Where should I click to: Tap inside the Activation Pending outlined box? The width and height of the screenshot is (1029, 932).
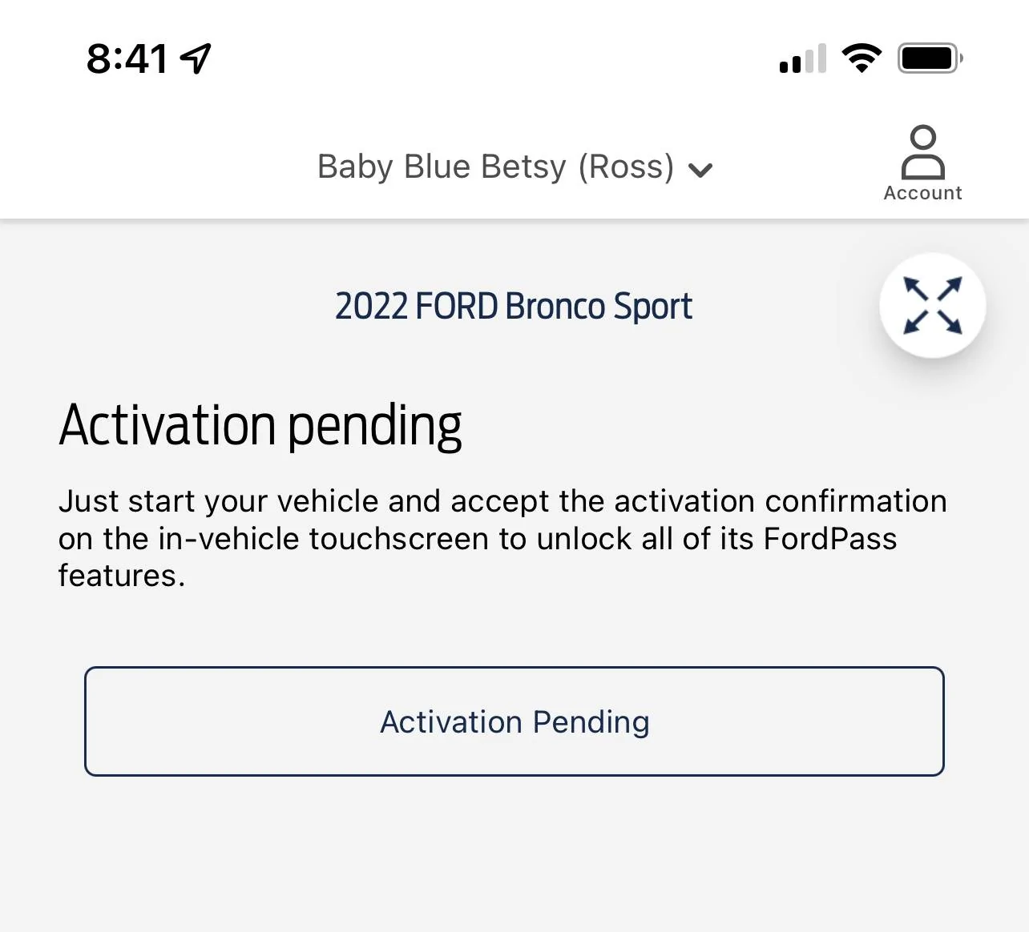coord(515,721)
